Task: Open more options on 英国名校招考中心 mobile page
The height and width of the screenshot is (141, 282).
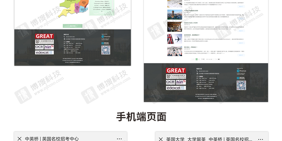Action: (x=119, y=139)
